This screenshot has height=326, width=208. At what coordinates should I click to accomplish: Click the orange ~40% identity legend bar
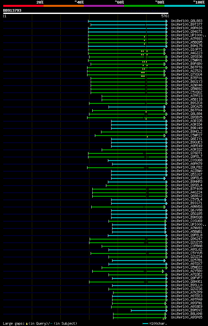64,6
